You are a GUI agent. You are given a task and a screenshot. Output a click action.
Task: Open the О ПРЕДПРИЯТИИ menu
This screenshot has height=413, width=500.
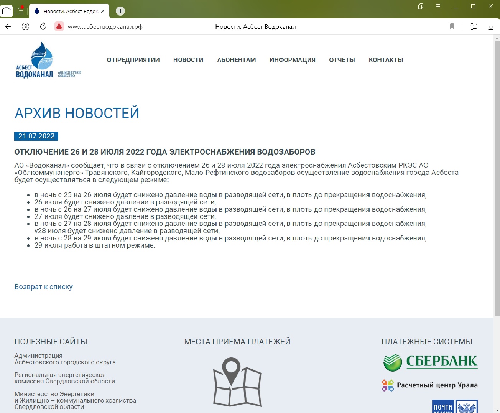pos(133,60)
